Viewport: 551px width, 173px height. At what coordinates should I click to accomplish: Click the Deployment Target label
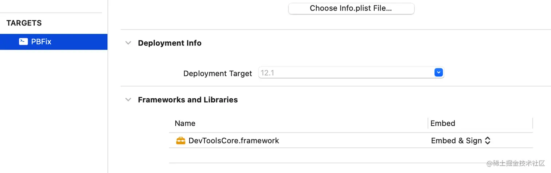(x=218, y=73)
